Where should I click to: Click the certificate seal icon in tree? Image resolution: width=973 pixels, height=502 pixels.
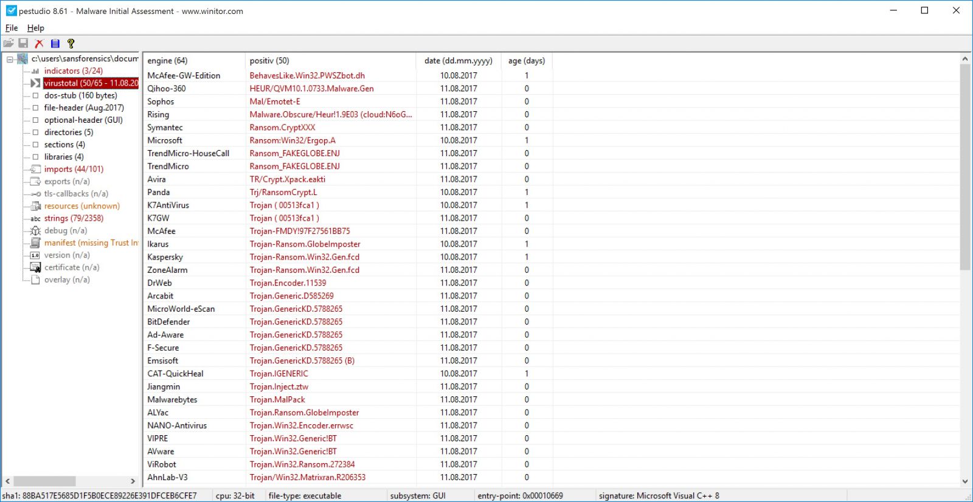tap(35, 267)
